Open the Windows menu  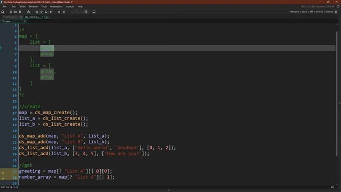click(33, 6)
